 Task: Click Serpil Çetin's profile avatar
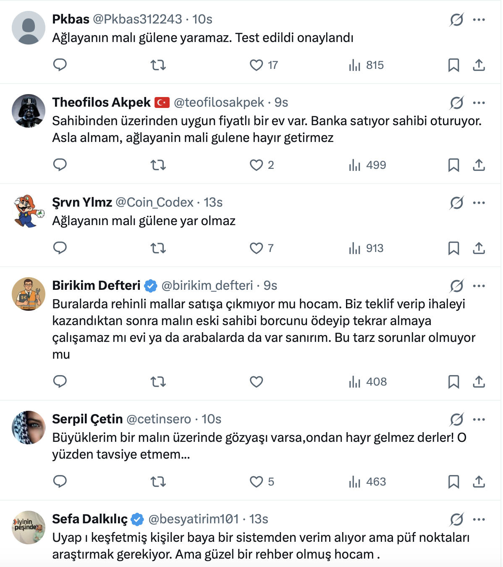[29, 428]
